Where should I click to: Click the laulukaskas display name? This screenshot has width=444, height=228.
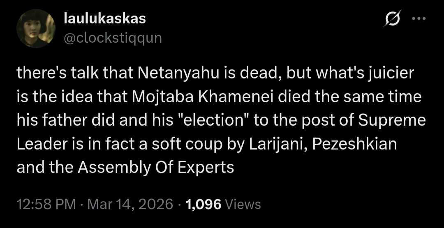click(105, 18)
